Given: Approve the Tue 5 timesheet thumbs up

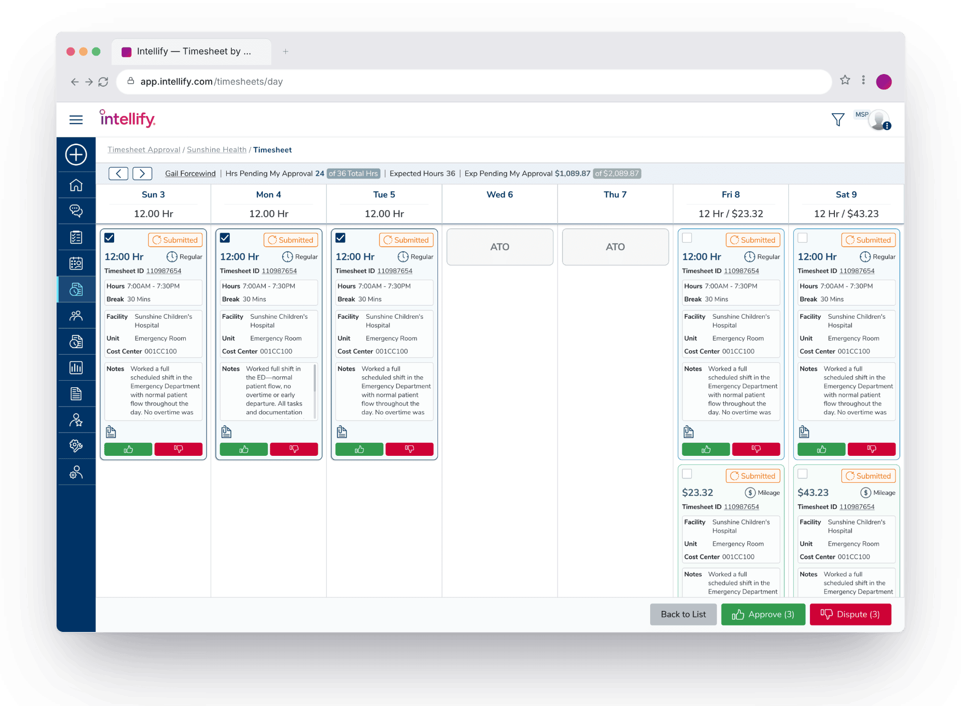Looking at the screenshot, I should pos(359,449).
